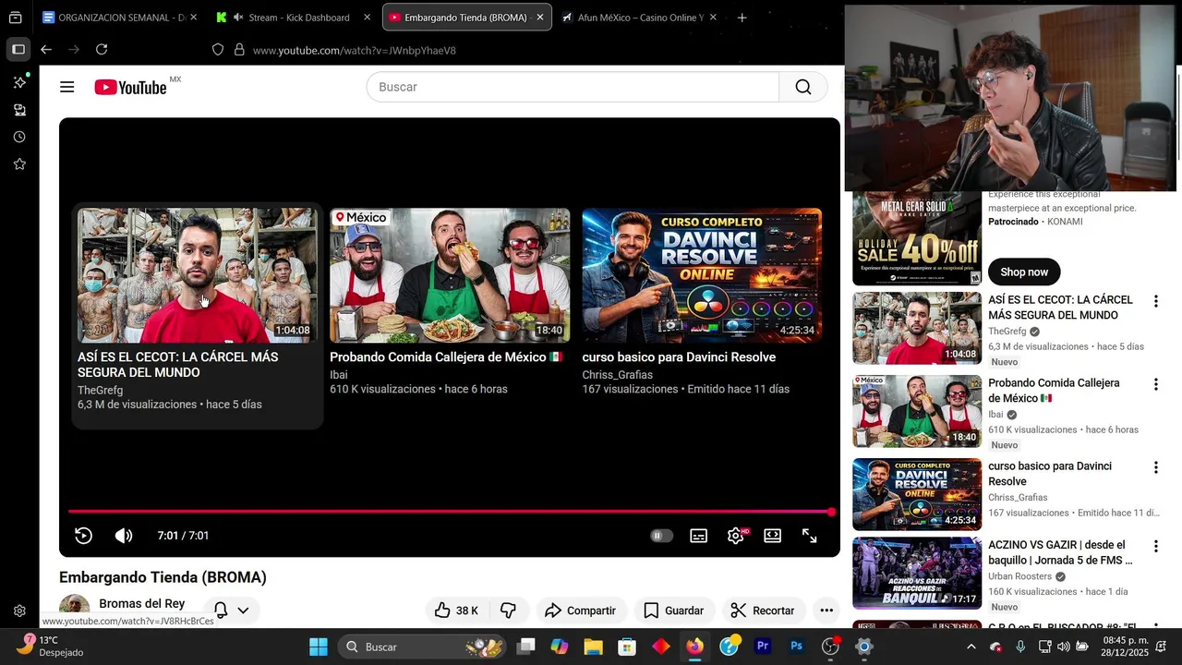Open options menu for ASÍ ES EL CECOT sidebar video
This screenshot has height=665, width=1182.
click(x=1155, y=301)
